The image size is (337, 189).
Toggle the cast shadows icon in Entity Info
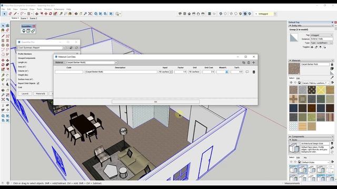click(324, 47)
